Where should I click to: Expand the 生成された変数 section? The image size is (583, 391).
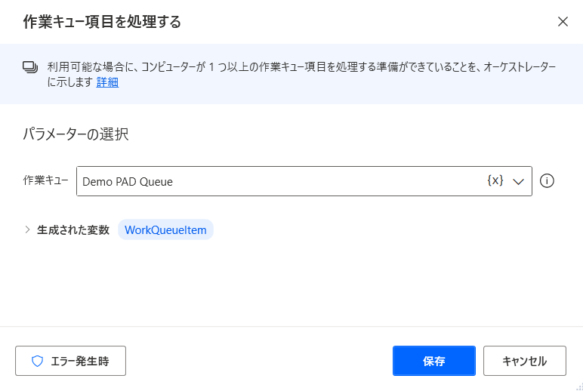[x=27, y=229]
